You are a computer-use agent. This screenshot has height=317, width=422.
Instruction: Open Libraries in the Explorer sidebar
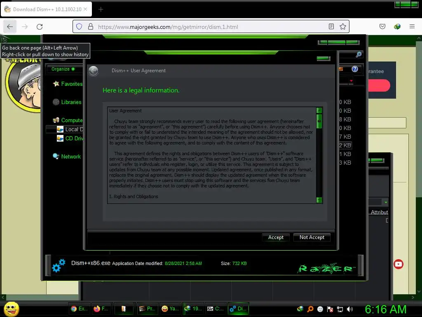(71, 102)
